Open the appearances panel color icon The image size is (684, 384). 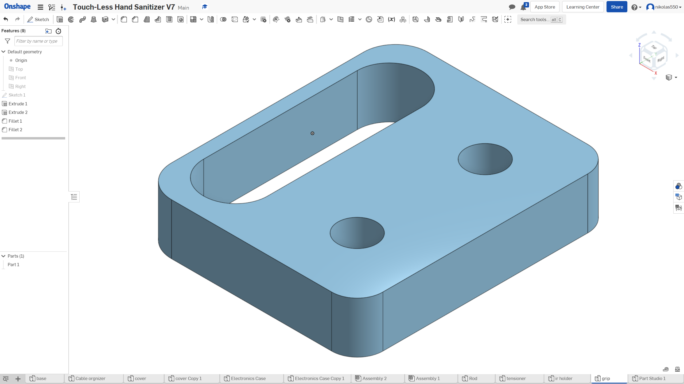[678, 186]
